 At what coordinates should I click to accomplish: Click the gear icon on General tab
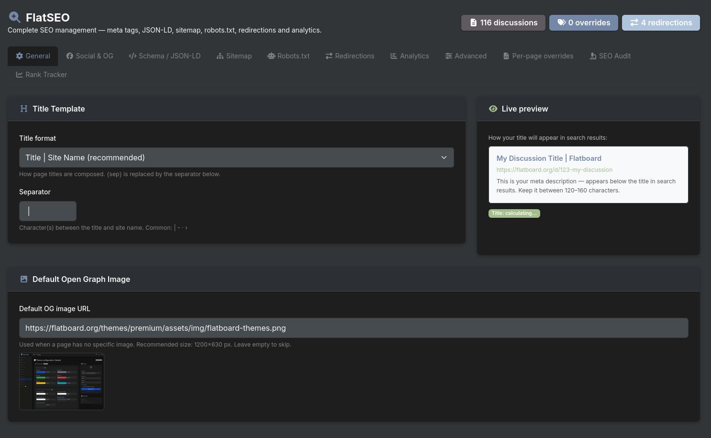[20, 56]
